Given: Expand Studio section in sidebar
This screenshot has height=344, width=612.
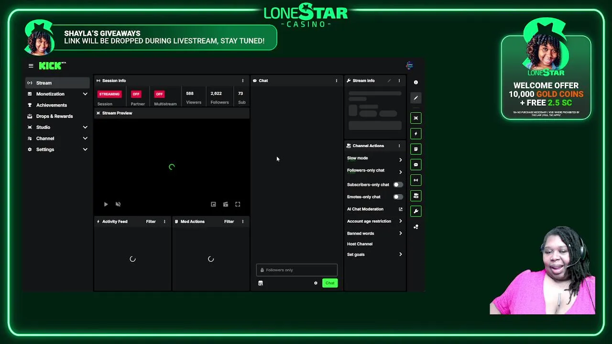Looking at the screenshot, I should (57, 128).
